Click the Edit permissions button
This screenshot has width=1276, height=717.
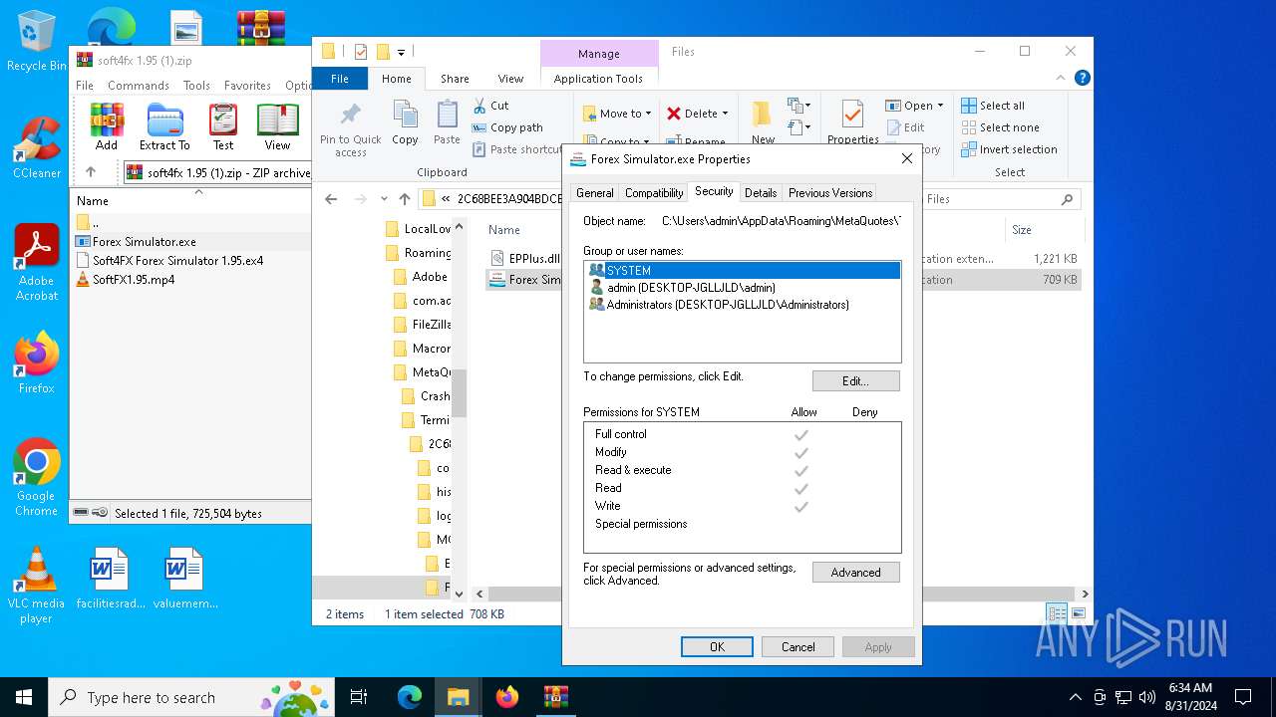click(856, 381)
